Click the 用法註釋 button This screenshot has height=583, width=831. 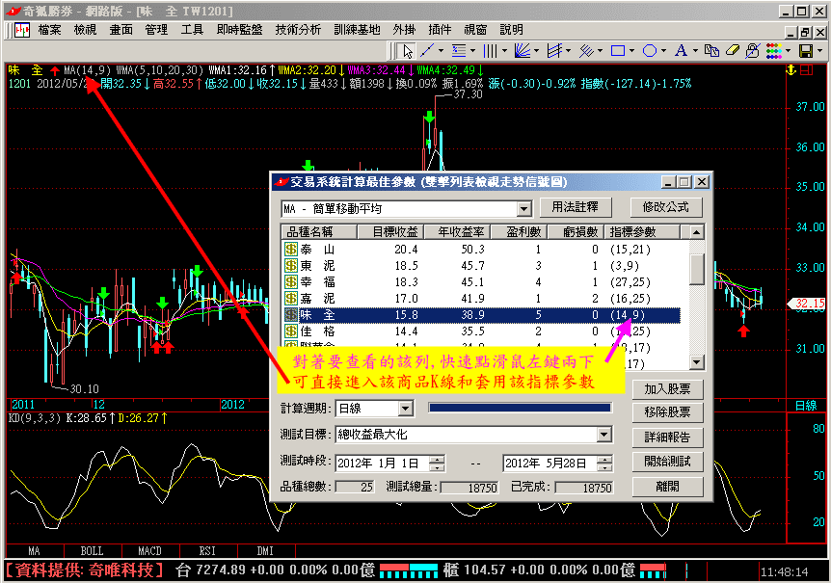[576, 207]
